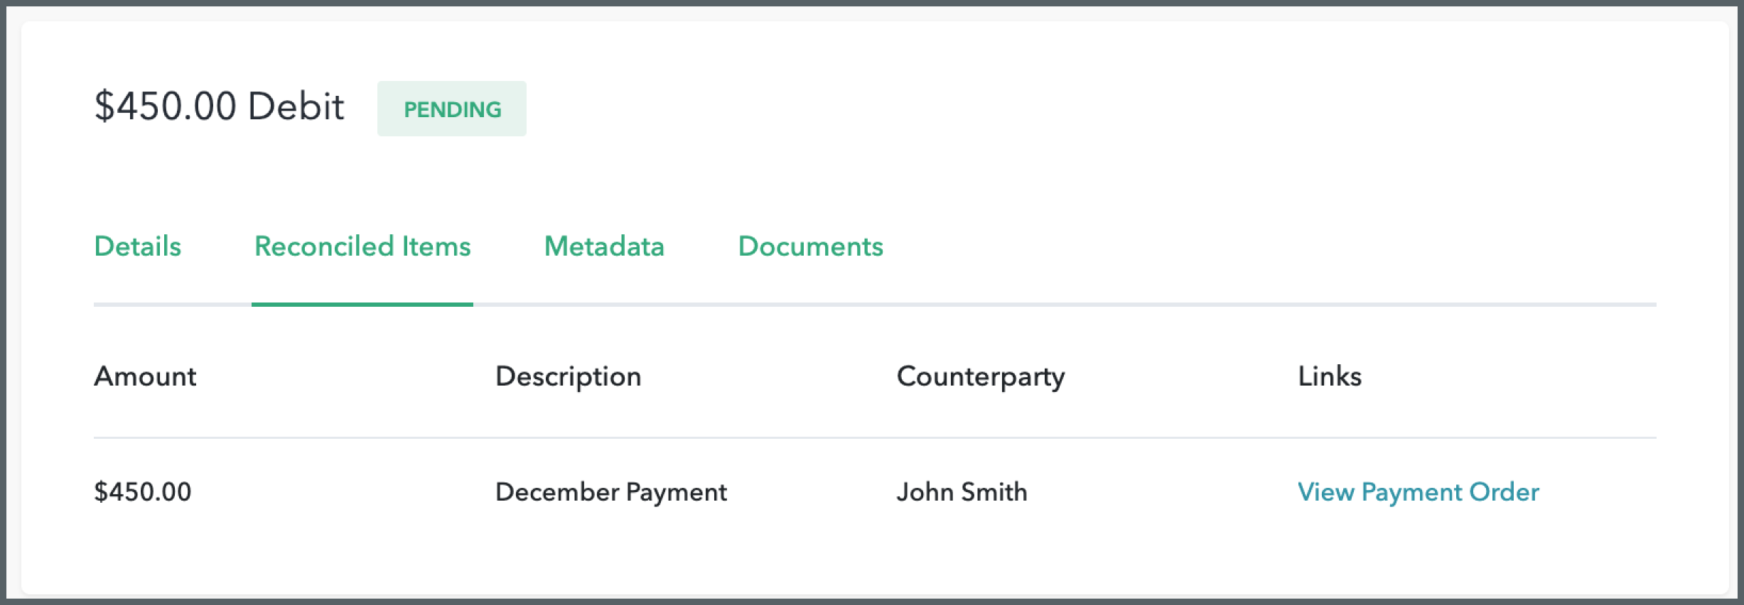Select the transaction status indicator
This screenshot has width=1744, height=605.
(x=451, y=109)
